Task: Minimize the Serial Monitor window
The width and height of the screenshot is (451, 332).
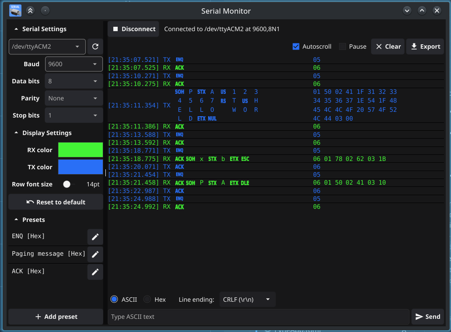Action: [x=407, y=11]
